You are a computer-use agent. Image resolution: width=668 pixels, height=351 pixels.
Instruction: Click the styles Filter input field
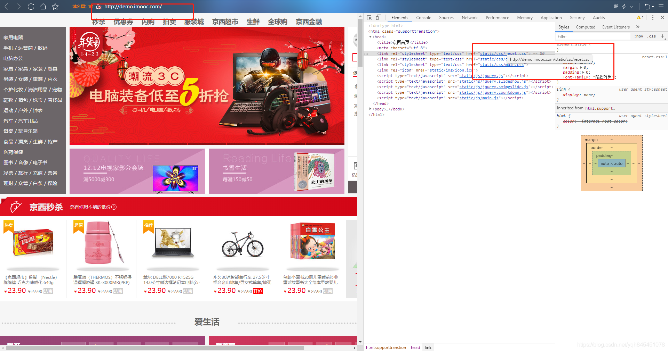(x=593, y=36)
